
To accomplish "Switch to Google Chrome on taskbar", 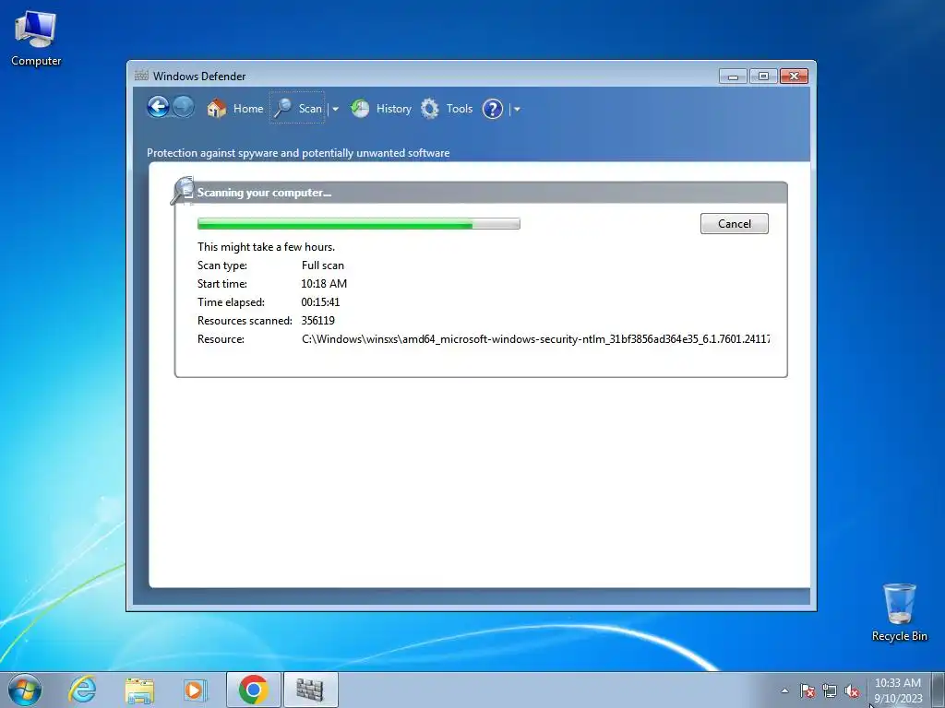I will 253,690.
